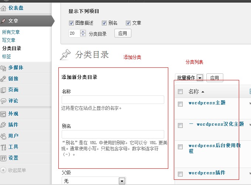Uncheck the 别名 display option checkbox
The height and width of the screenshot is (185, 251).
(x=104, y=23)
